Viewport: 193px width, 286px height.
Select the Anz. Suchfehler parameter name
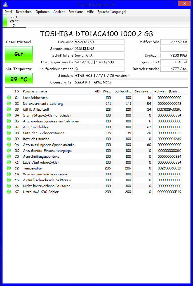(36, 127)
